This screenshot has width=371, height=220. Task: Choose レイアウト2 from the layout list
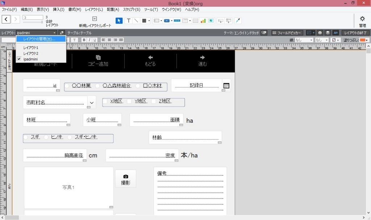tap(31, 54)
